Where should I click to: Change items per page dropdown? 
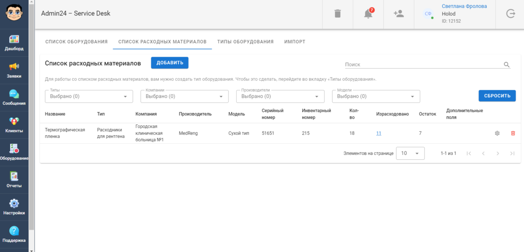[x=410, y=153]
